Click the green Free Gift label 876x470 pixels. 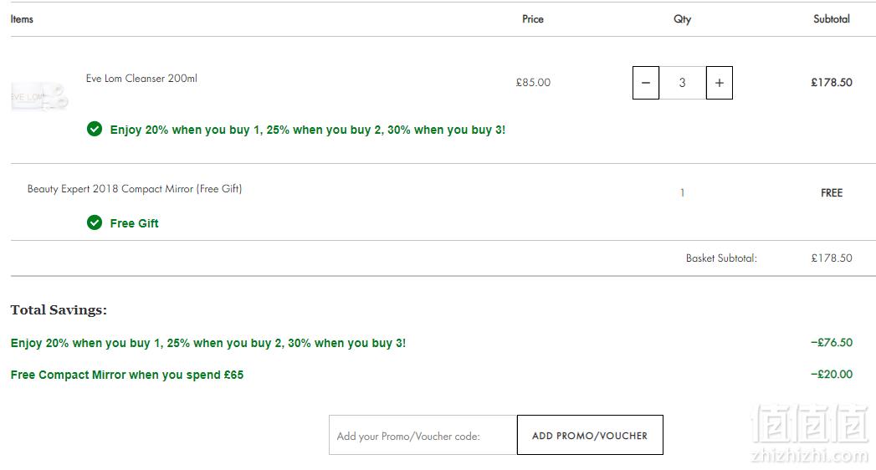(x=134, y=223)
